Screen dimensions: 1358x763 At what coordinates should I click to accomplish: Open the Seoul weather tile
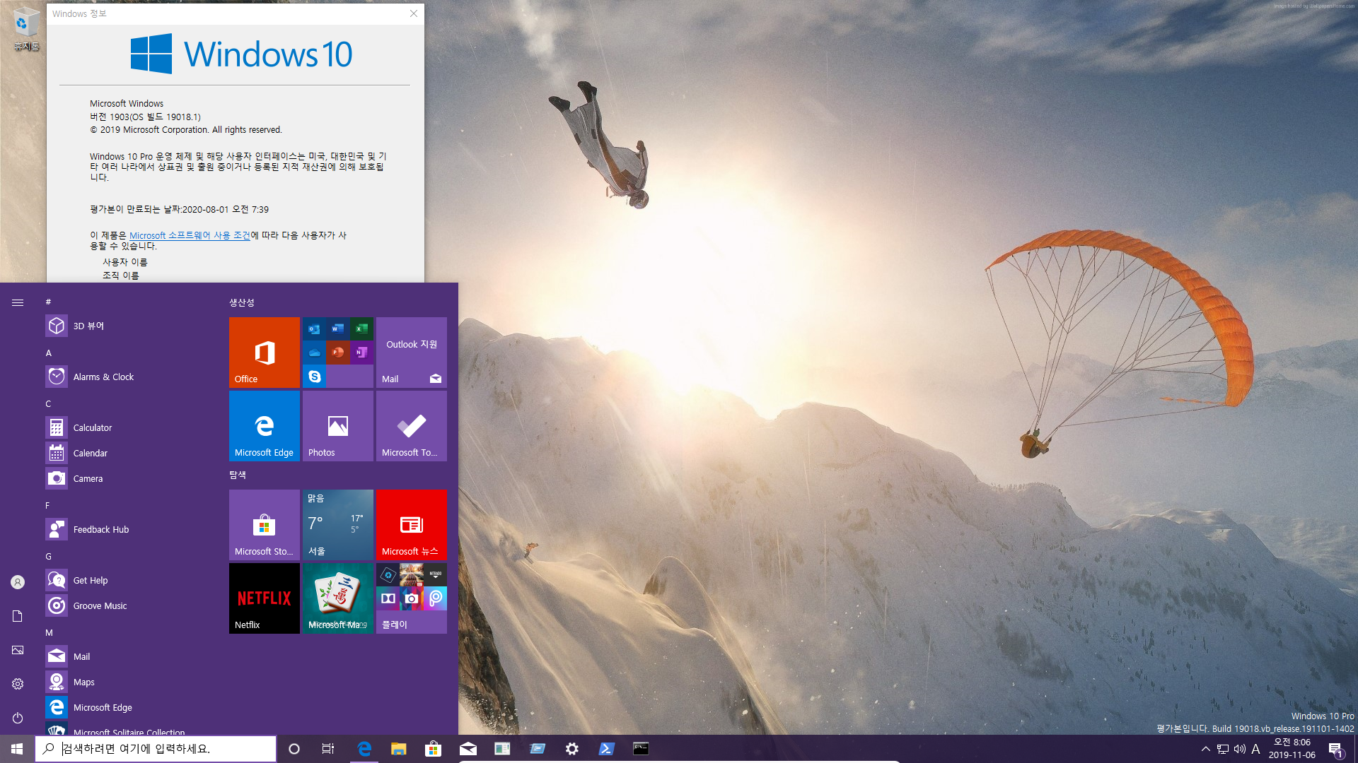[337, 524]
